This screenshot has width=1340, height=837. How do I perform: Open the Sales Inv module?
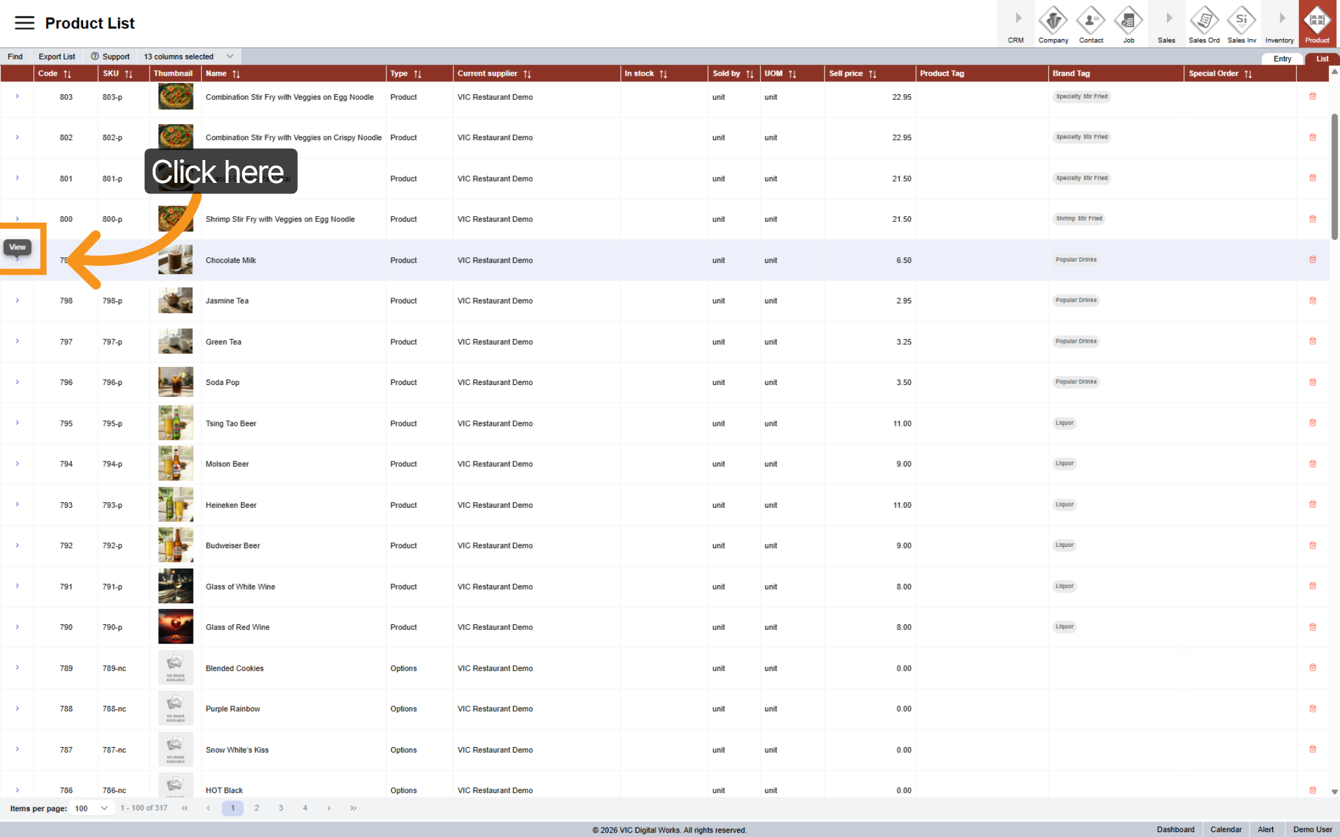pyautogui.click(x=1241, y=24)
